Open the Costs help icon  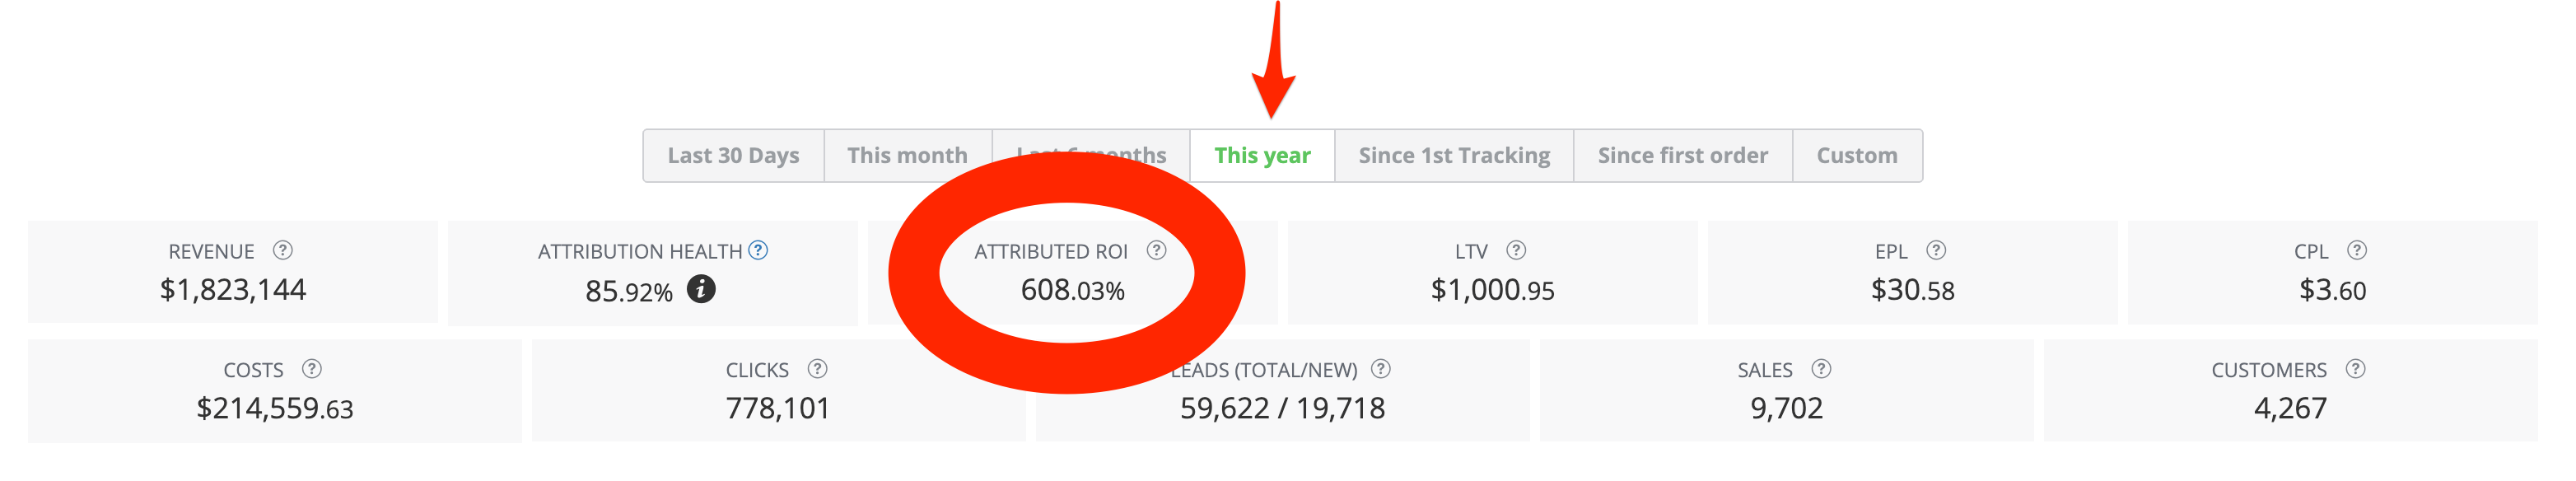coord(312,369)
